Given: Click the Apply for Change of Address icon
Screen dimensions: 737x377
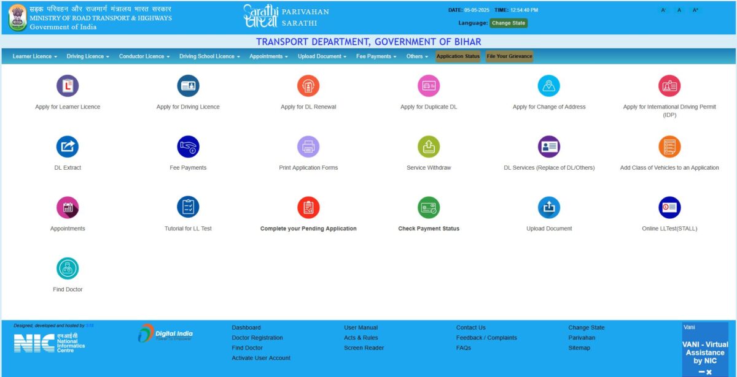Looking at the screenshot, I should (x=549, y=86).
